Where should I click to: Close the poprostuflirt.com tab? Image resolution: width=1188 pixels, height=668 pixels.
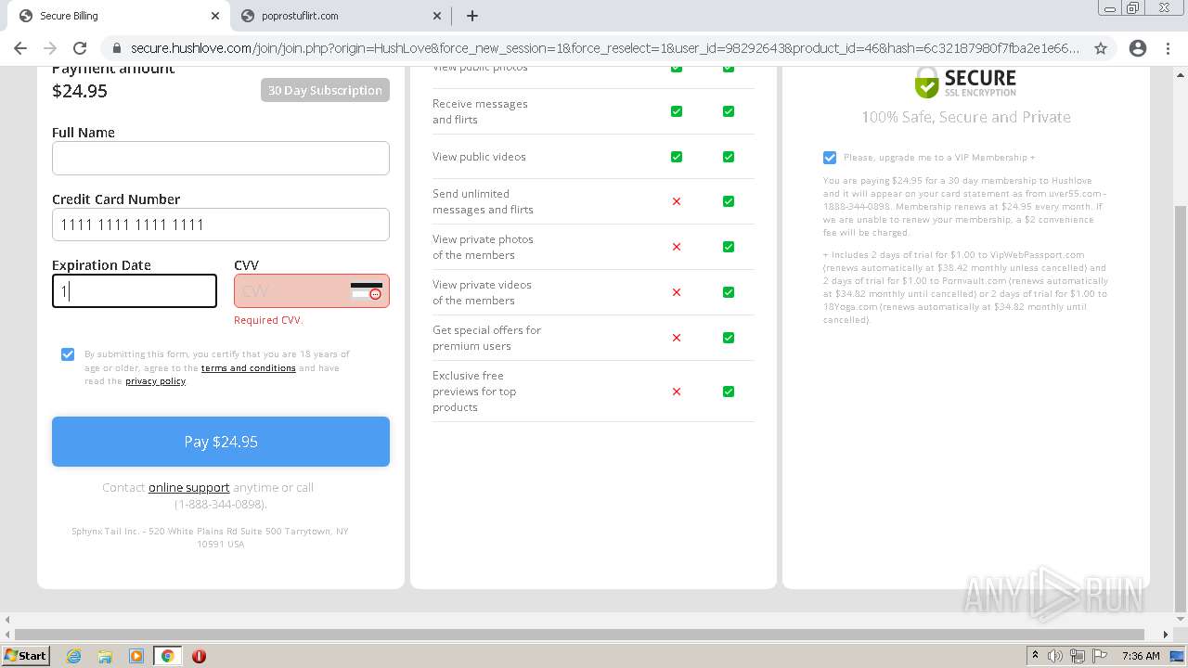(x=437, y=16)
